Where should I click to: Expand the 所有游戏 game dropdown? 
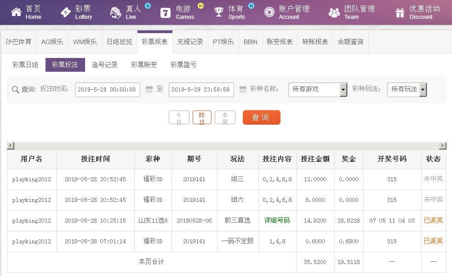point(318,89)
